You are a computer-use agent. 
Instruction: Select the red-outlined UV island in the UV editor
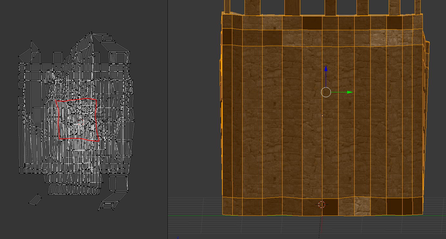78,120
